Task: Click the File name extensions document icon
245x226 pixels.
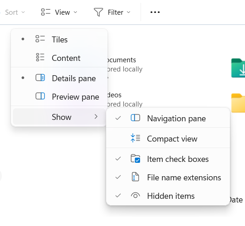Action: coord(135,177)
